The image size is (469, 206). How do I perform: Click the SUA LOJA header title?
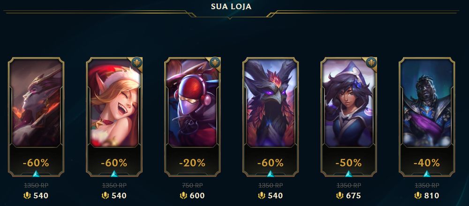(231, 7)
